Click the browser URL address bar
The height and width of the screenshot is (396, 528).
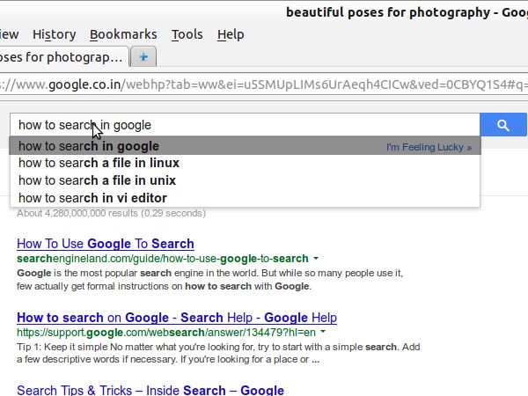[264, 84]
